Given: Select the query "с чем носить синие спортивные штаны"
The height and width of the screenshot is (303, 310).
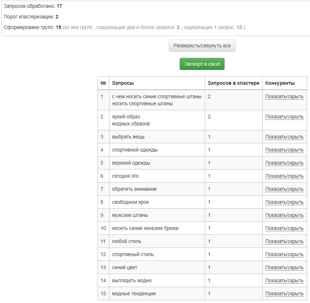Looking at the screenshot, I should pyautogui.click(x=156, y=96).
